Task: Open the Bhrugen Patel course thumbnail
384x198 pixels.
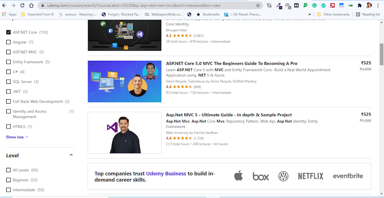Action: pyautogui.click(x=124, y=35)
